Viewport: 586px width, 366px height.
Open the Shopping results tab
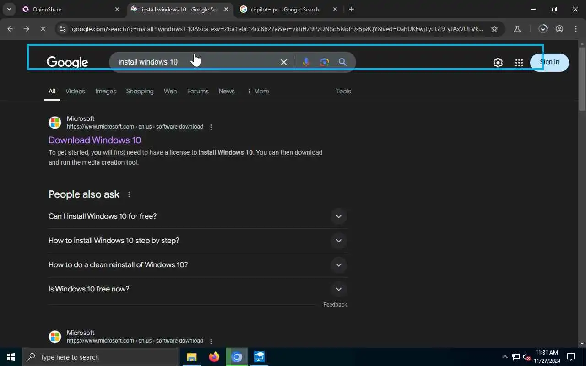point(140,91)
